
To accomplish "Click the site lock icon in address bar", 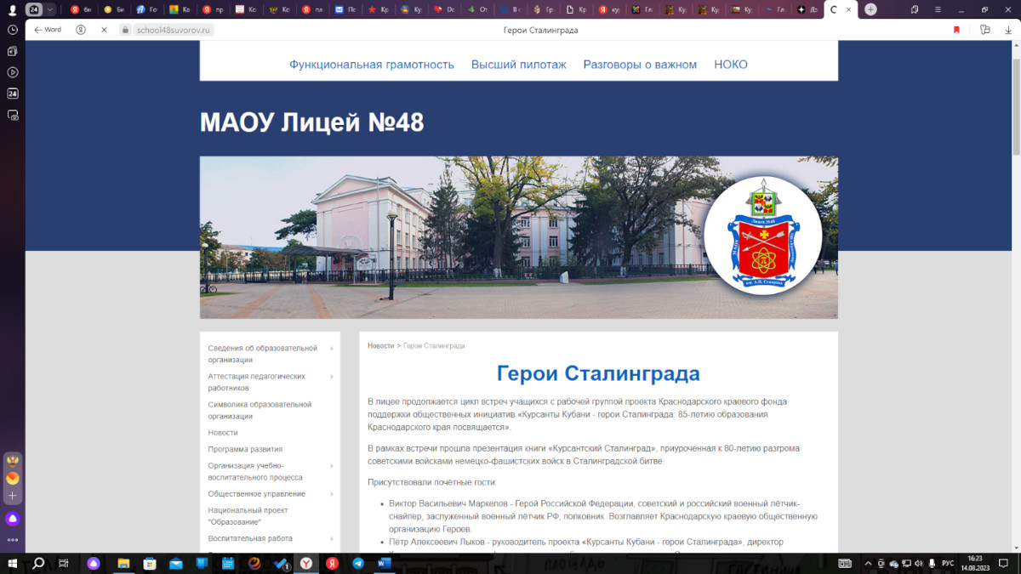I will click(125, 30).
